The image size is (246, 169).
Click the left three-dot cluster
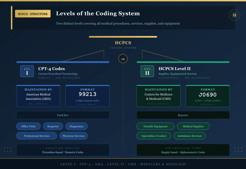pos(8,149)
